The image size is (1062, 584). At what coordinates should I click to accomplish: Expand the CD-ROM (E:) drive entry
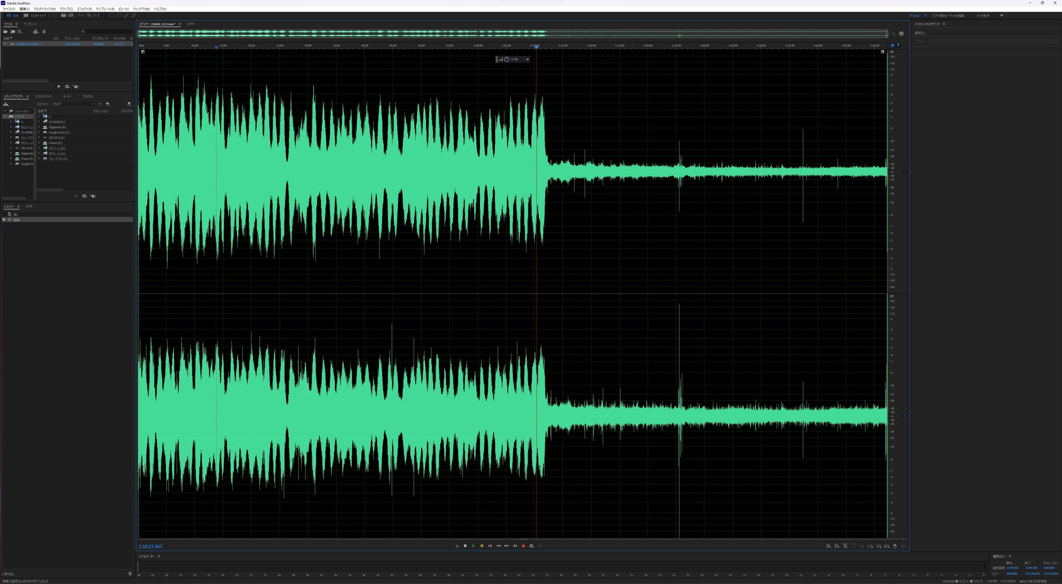(39, 122)
